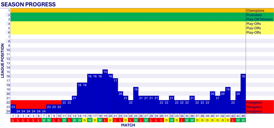Click the Play-Offs label beside position 6
Image resolution: width=274 pixels, height=128 pixels.
pyautogui.click(x=254, y=32)
